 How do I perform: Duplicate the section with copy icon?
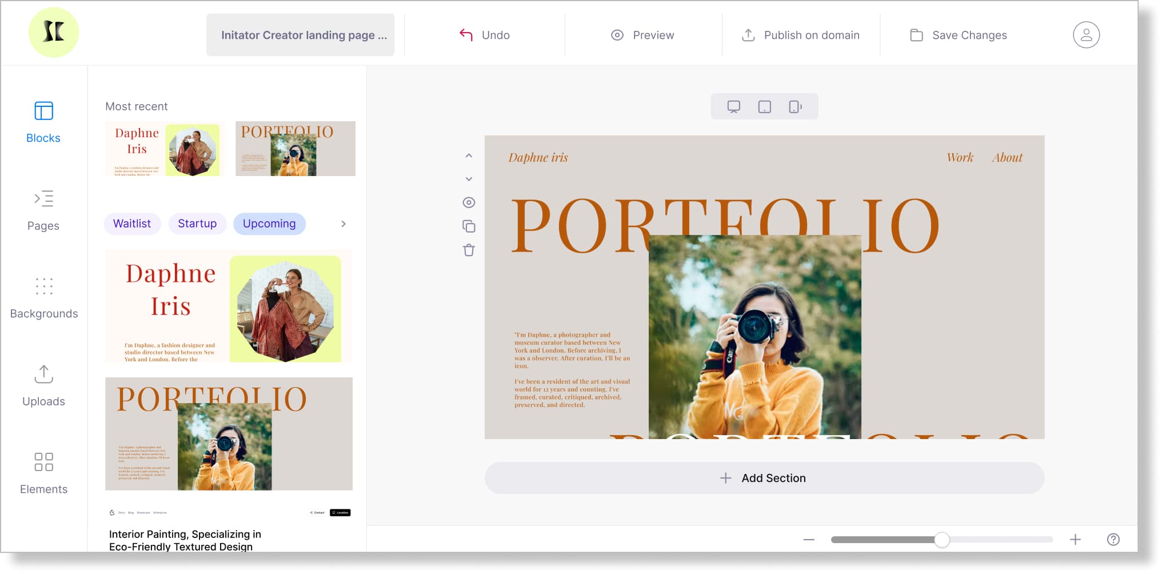pos(469,226)
